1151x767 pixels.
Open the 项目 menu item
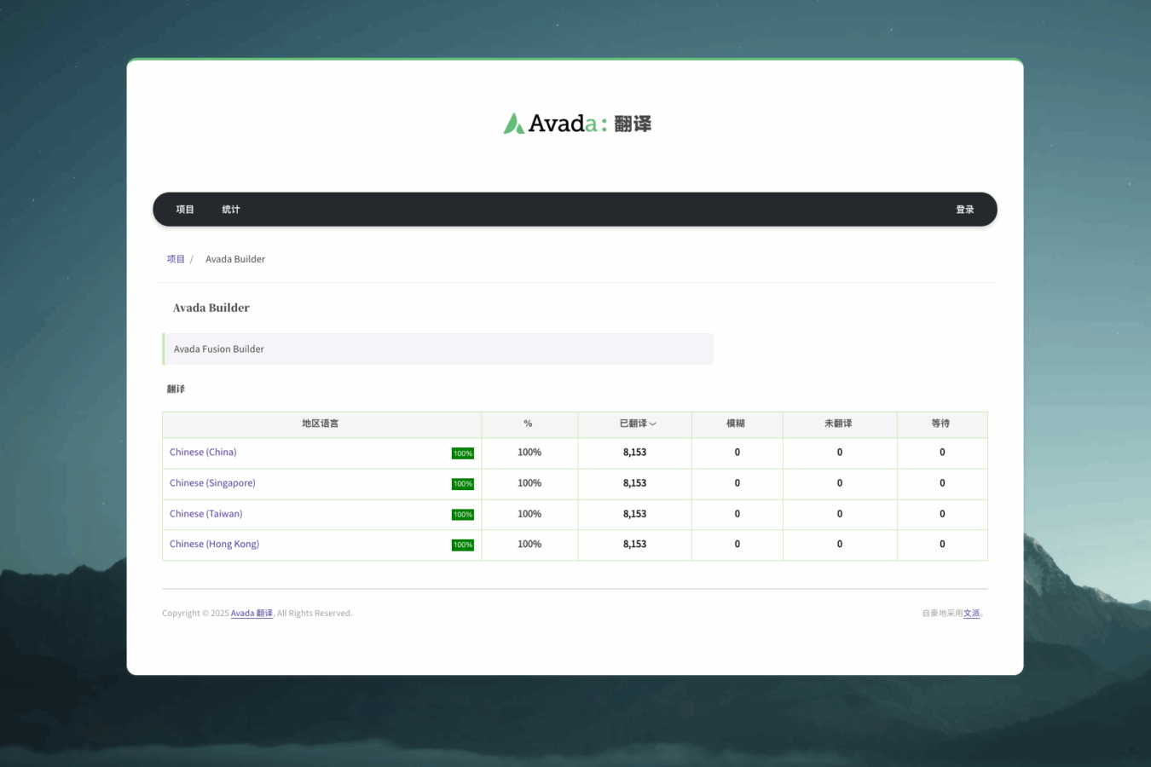pyautogui.click(x=185, y=210)
